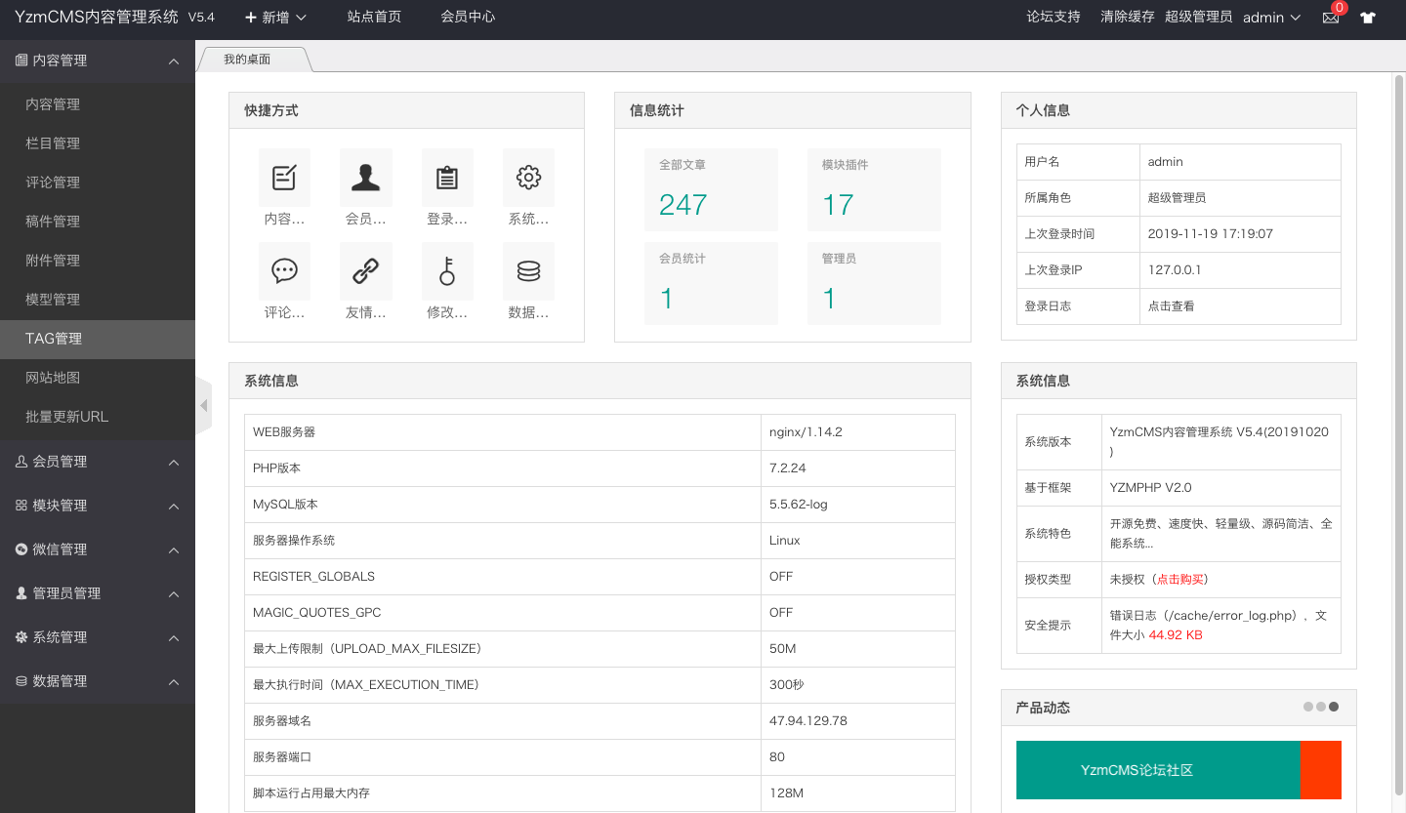The height and width of the screenshot is (813, 1406).
Task: Select TAG管理 in the sidebar
Action: (x=54, y=339)
